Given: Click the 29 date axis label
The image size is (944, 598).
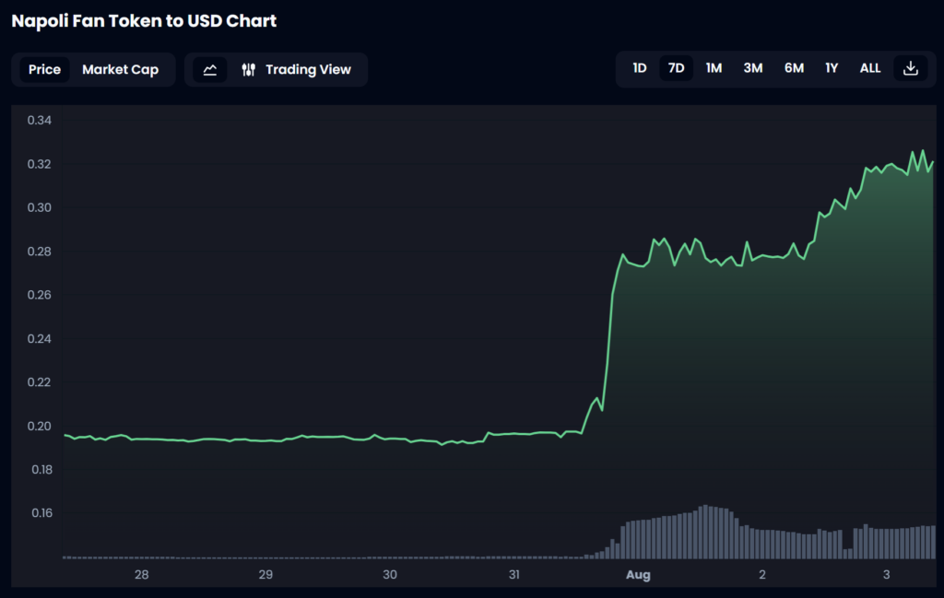Looking at the screenshot, I should pyautogui.click(x=265, y=575).
